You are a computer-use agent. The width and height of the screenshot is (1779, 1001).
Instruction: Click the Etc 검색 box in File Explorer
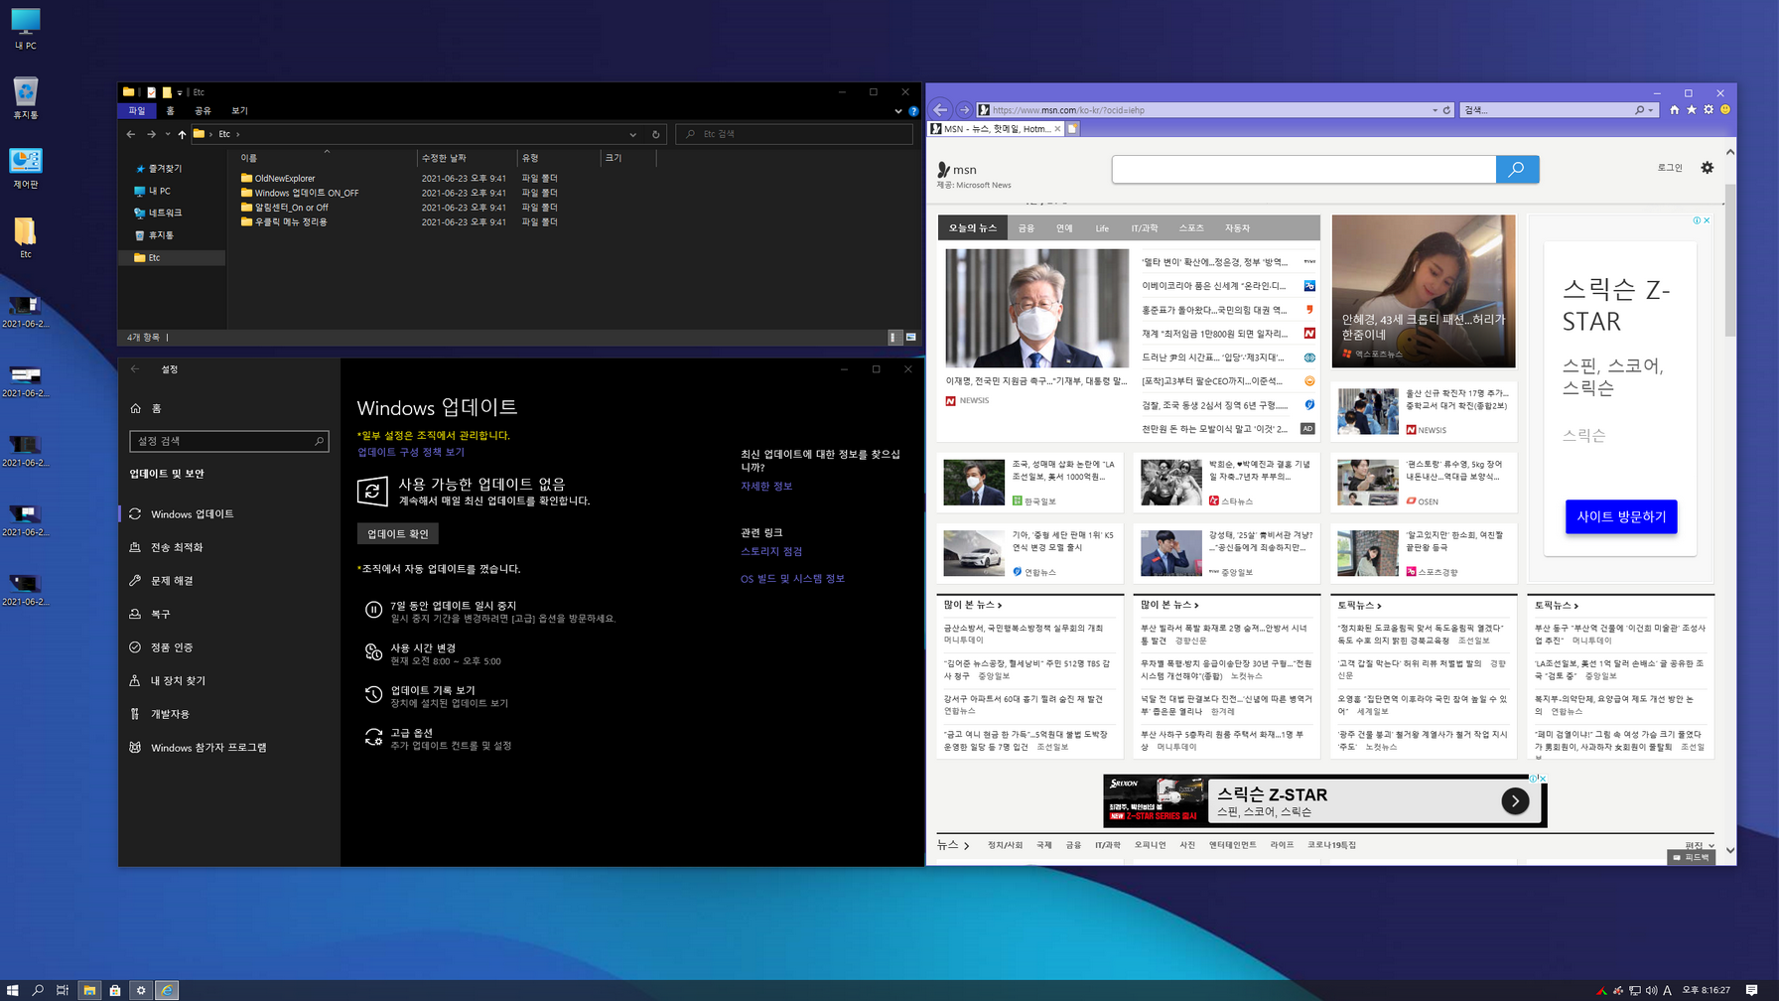coord(794,134)
